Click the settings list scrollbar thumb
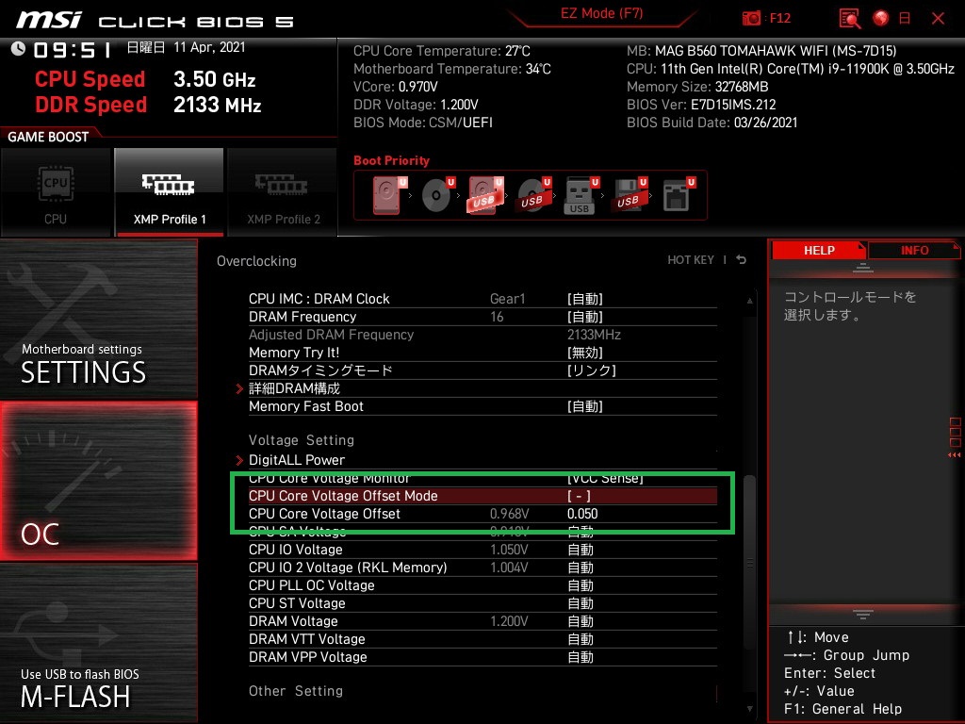Screen dimensions: 965x724 [x=749, y=562]
